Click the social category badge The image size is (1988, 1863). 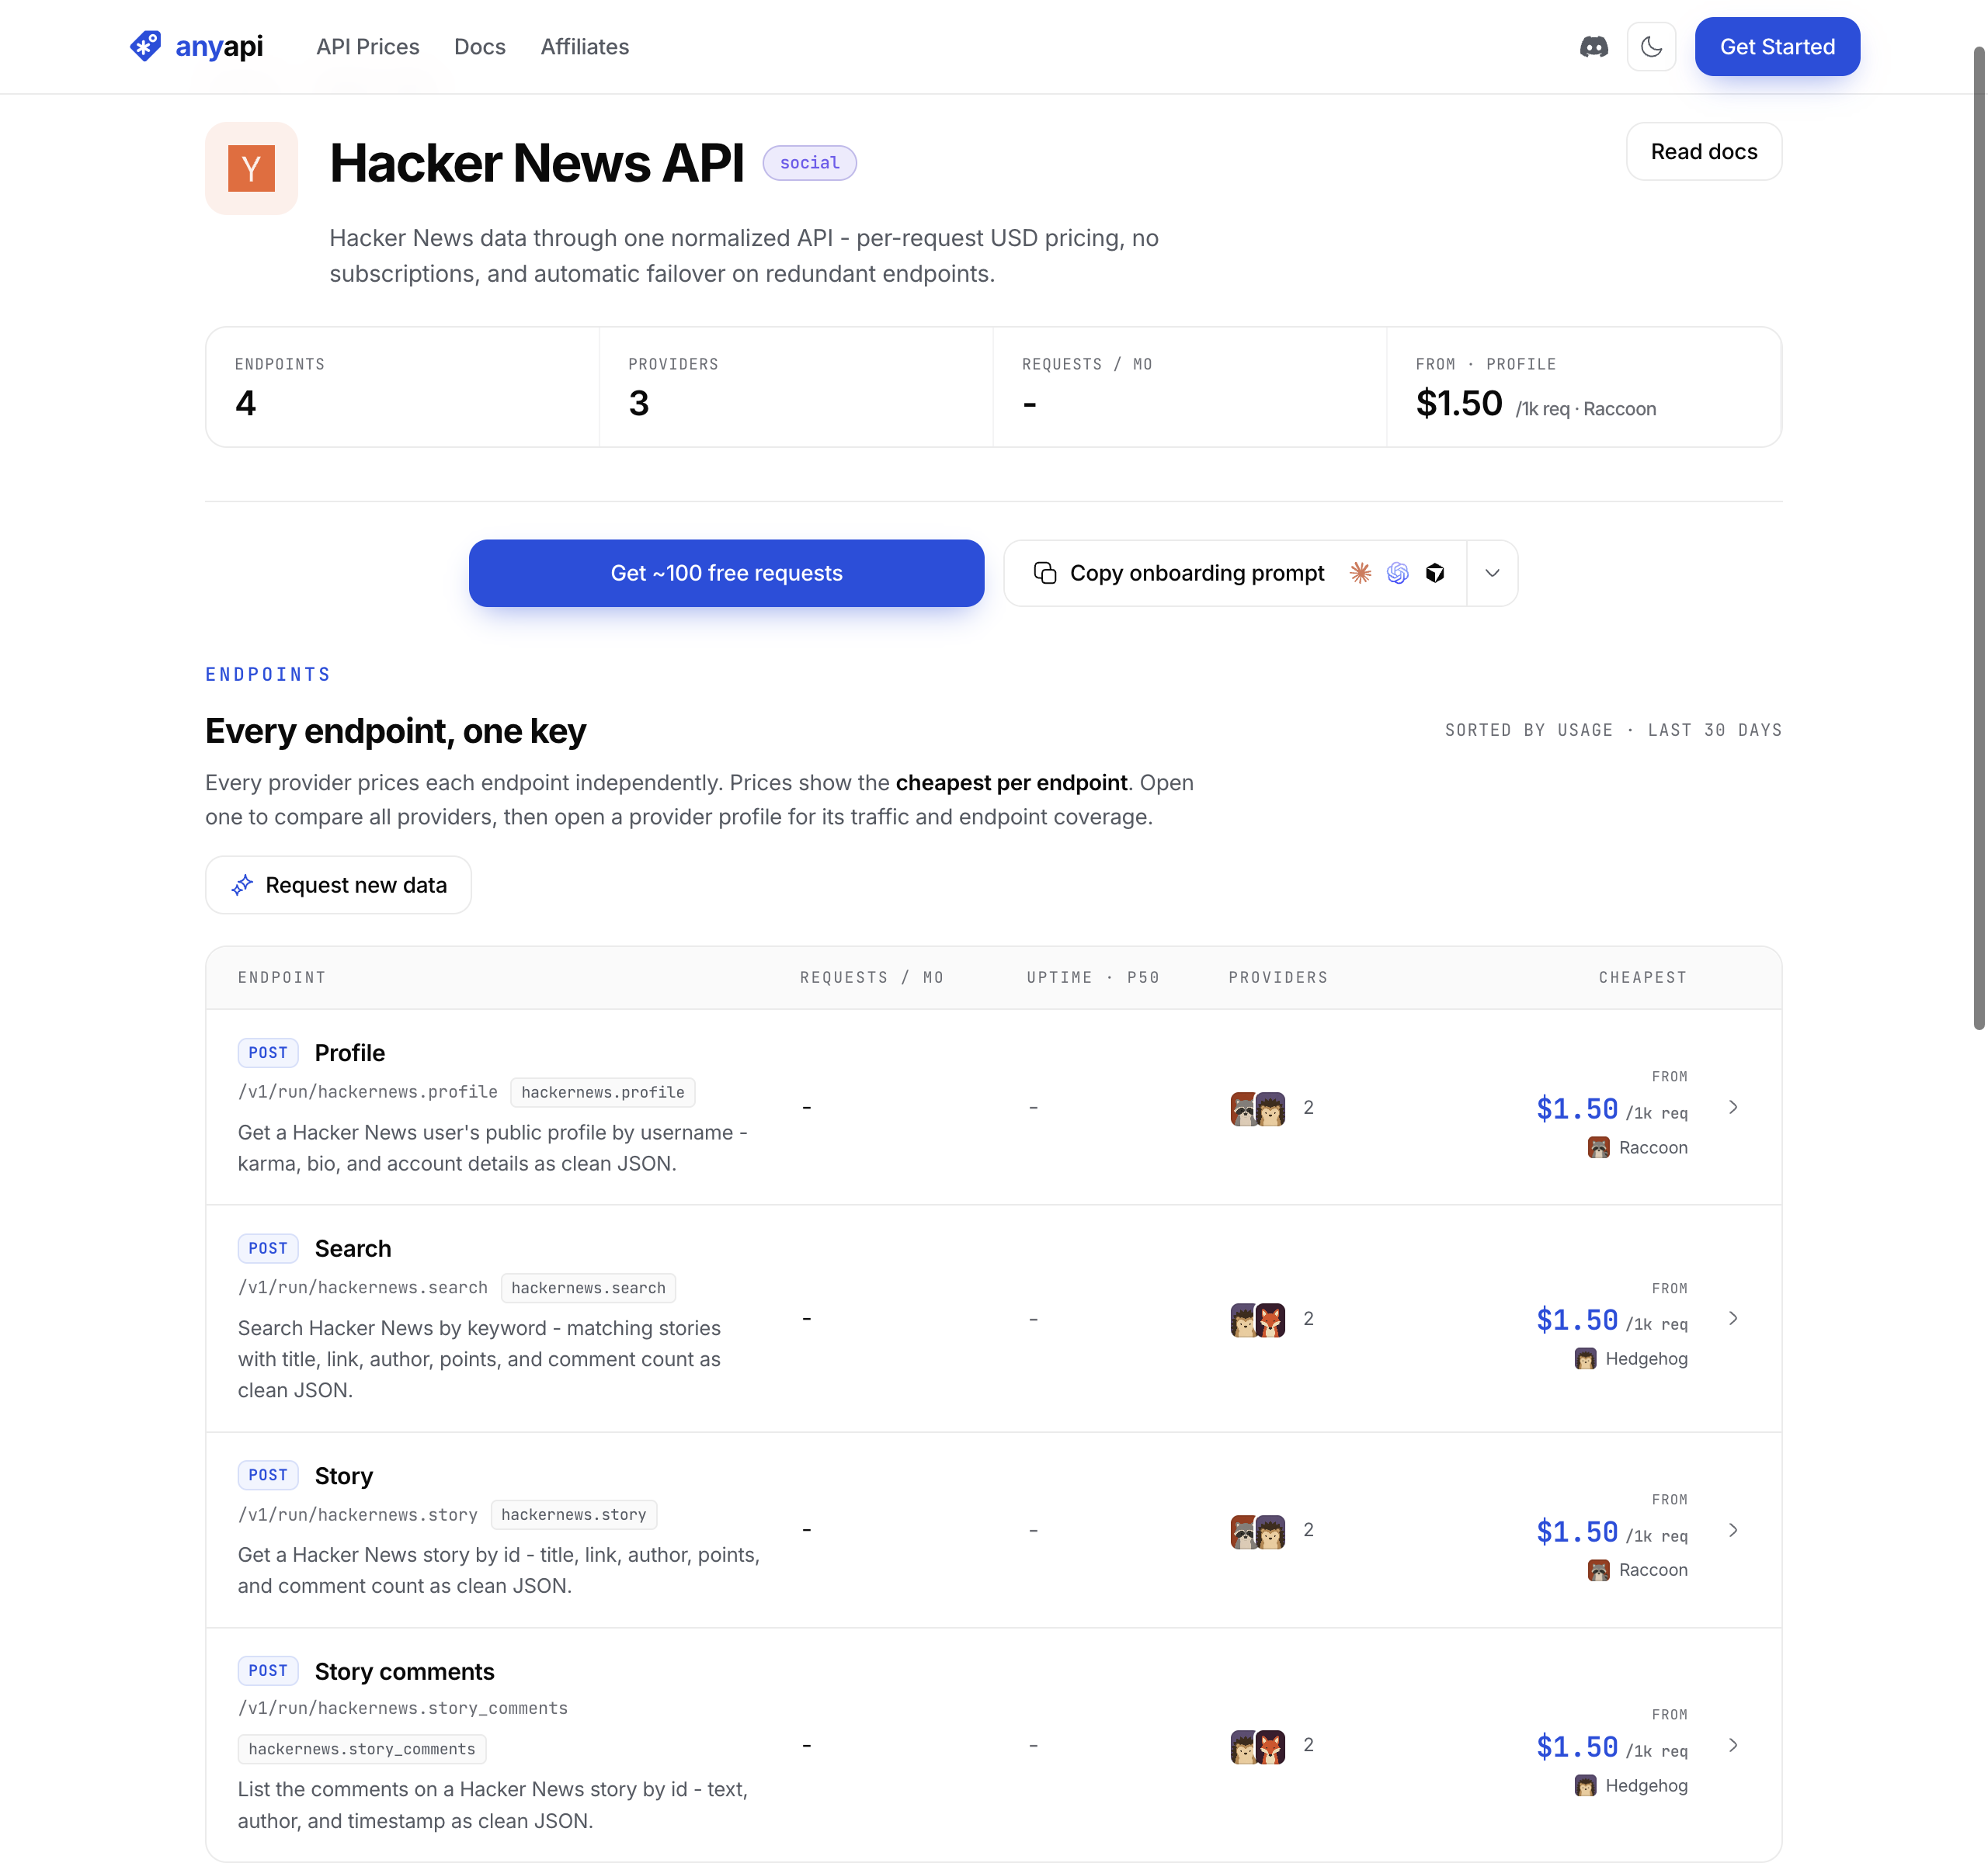810,163
